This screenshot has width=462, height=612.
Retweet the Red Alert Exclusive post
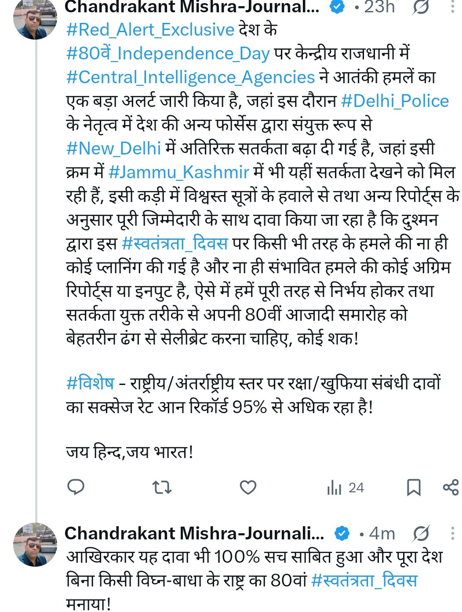coord(161,487)
